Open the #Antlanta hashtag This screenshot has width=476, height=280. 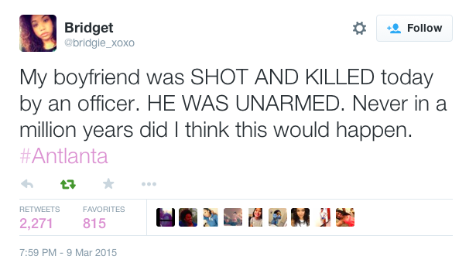(63, 156)
